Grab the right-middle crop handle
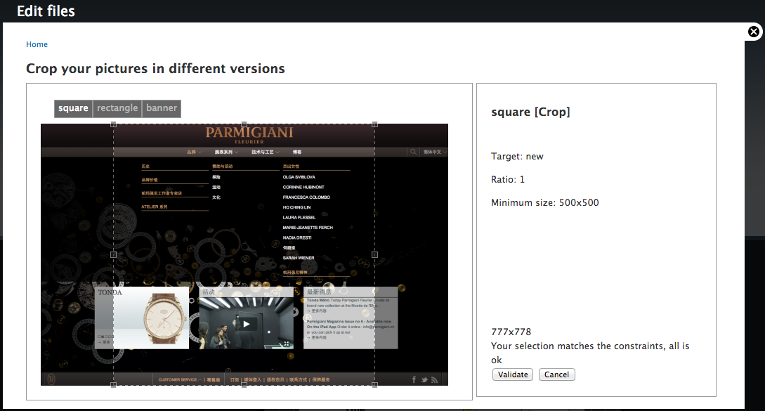The height and width of the screenshot is (411, 765). tap(374, 255)
